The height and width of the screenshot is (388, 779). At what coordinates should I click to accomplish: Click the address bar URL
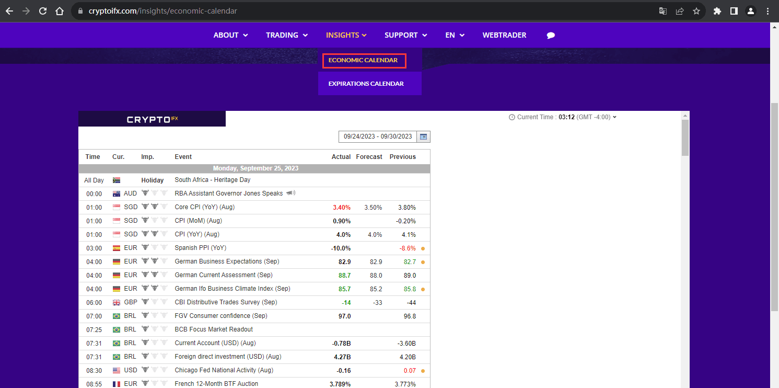(x=162, y=10)
